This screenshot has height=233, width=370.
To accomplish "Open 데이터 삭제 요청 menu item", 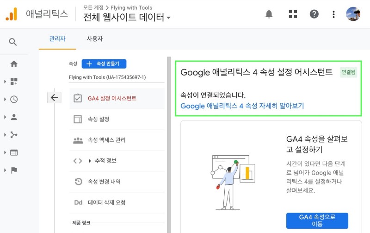I will tap(106, 202).
